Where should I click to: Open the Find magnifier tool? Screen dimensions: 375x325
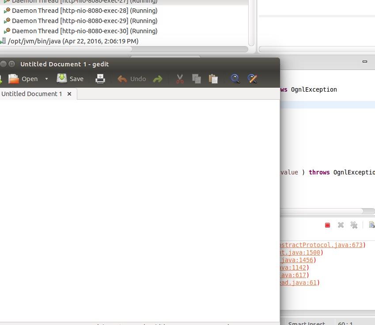(x=235, y=79)
